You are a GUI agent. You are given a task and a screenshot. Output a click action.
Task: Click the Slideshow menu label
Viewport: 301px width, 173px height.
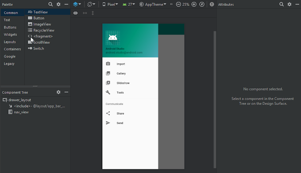point(123,83)
